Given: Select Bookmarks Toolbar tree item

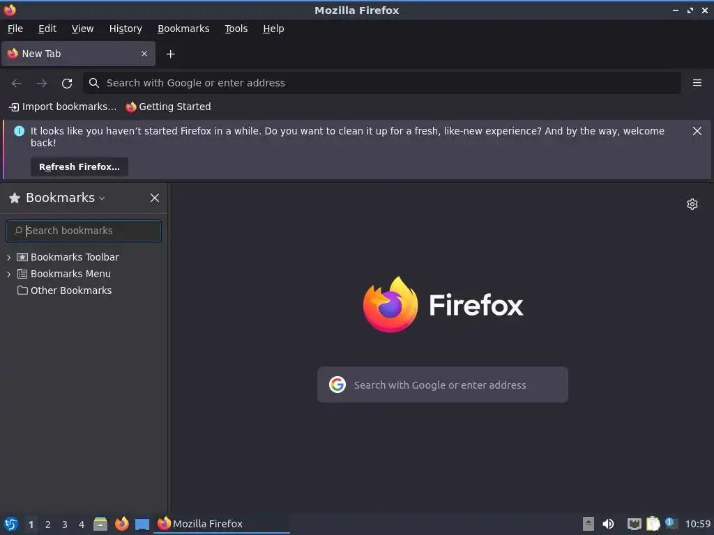Looking at the screenshot, I should pyautogui.click(x=75, y=257).
